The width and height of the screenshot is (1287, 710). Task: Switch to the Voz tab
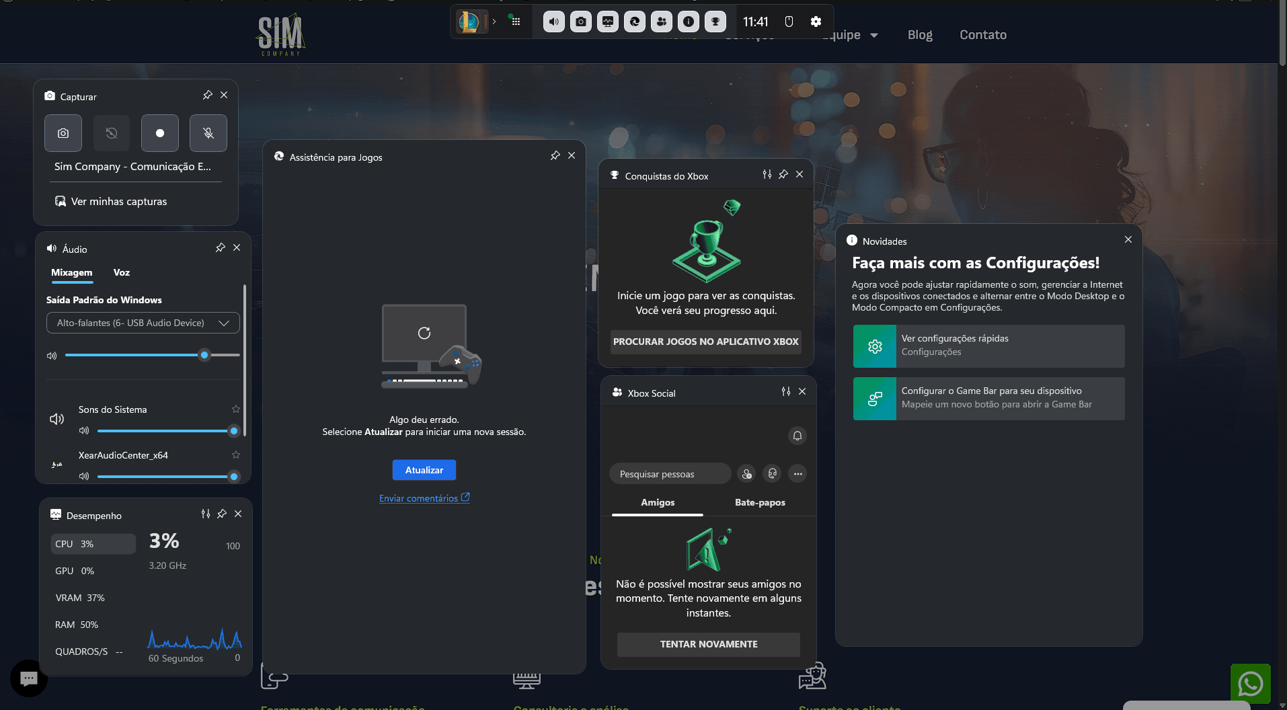(121, 272)
